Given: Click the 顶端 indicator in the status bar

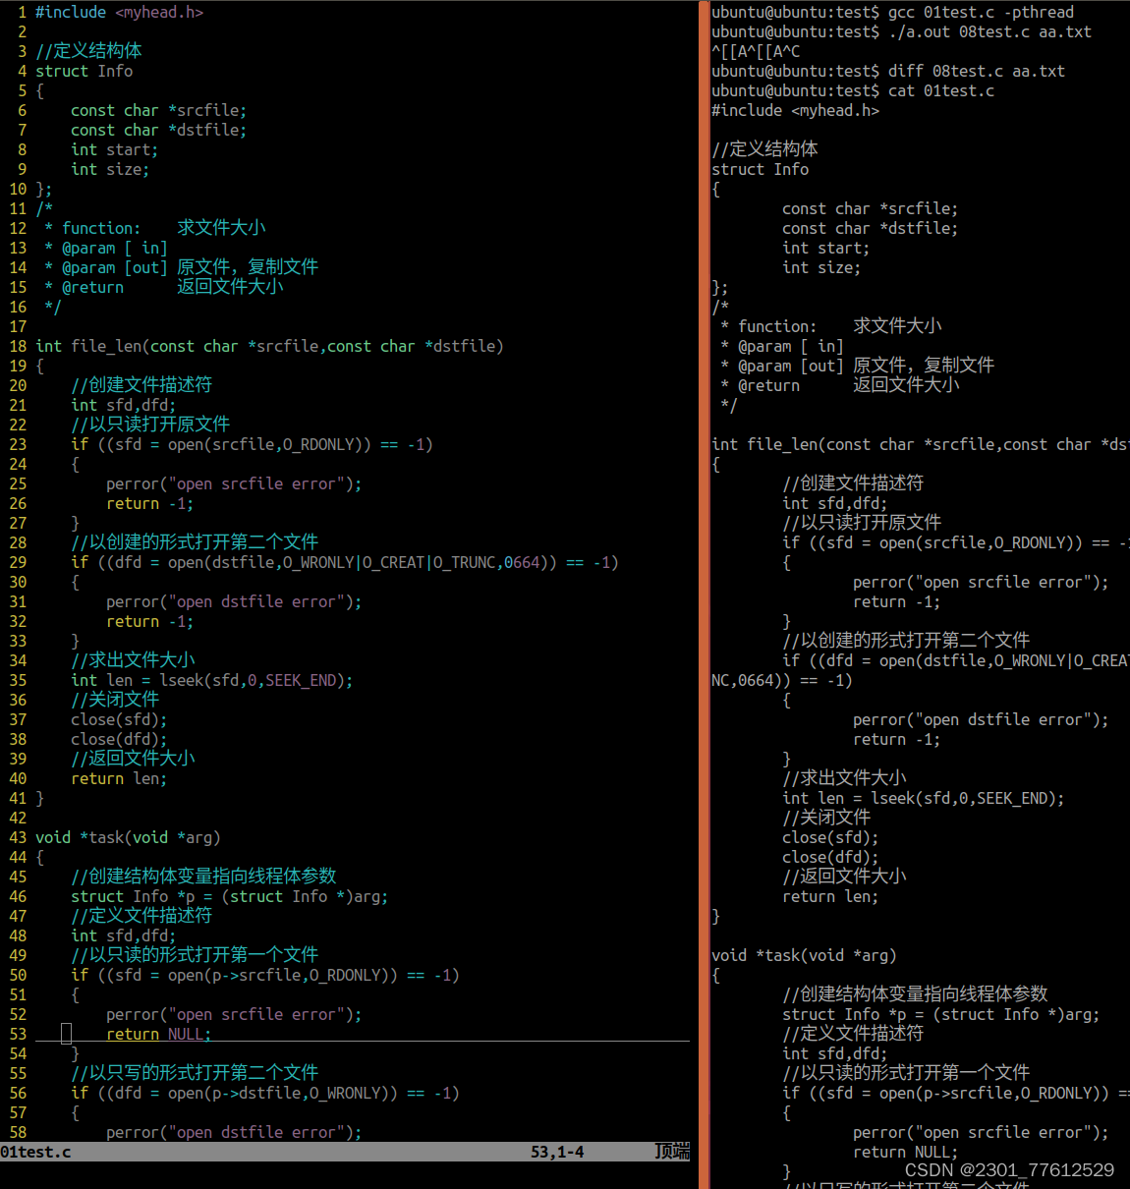Looking at the screenshot, I should pyautogui.click(x=672, y=1151).
